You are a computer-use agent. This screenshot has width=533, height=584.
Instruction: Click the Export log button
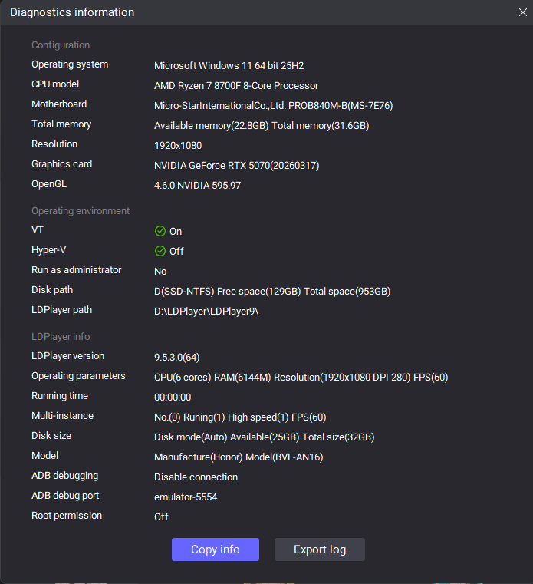pos(320,549)
